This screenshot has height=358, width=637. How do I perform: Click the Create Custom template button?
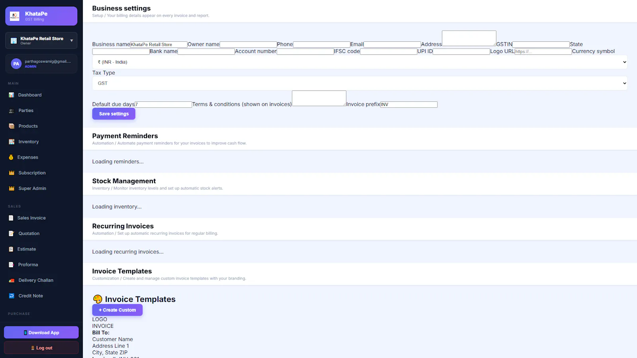coord(117,310)
